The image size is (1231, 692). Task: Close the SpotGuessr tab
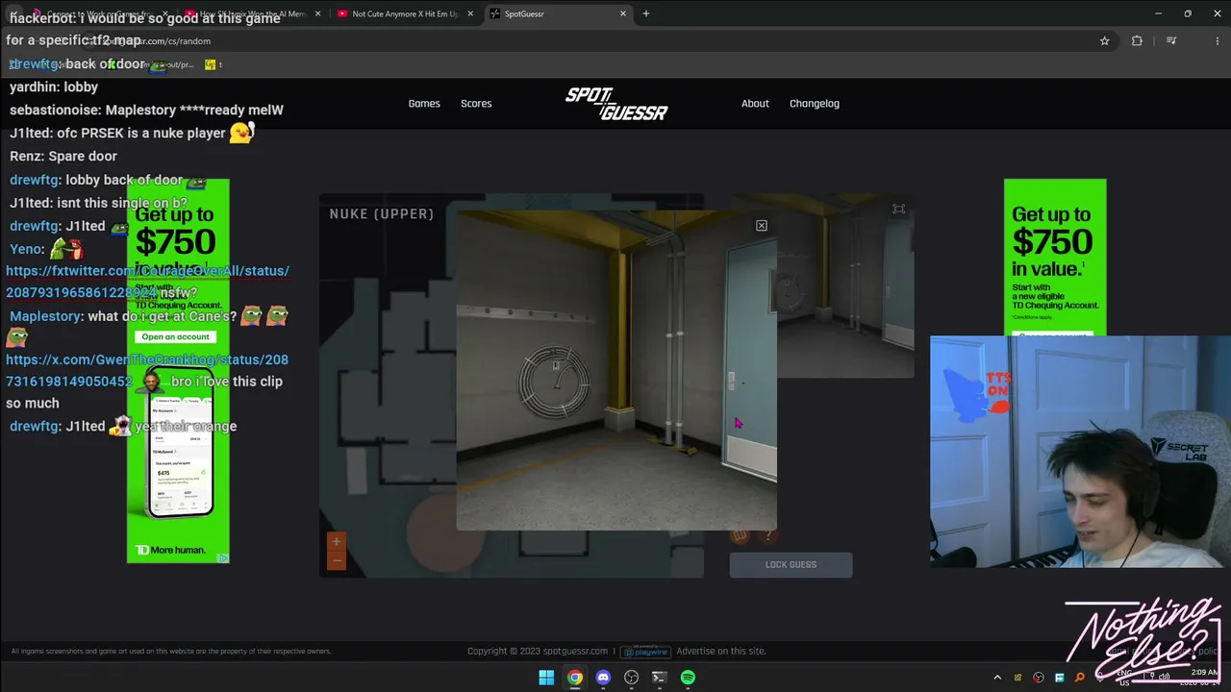(623, 13)
